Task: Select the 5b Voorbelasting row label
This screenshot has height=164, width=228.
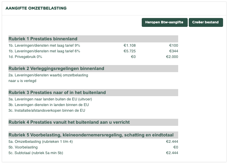Action: click(x=23, y=147)
